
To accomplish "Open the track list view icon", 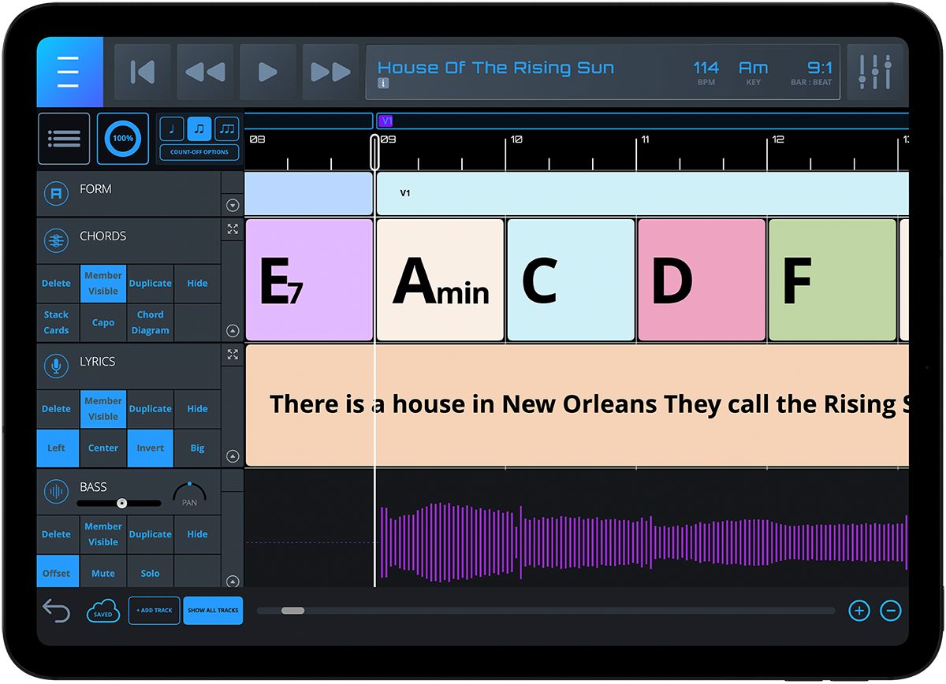I will pyautogui.click(x=64, y=139).
